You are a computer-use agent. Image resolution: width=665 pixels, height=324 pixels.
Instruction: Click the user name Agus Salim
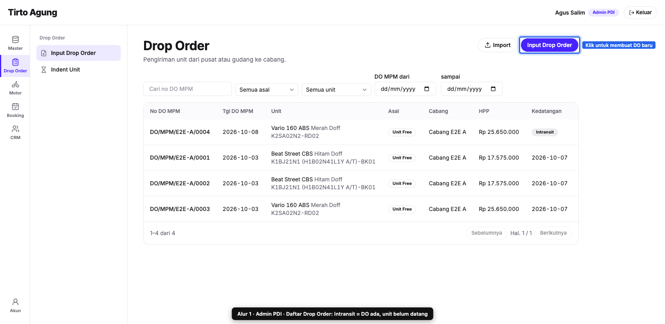(570, 13)
